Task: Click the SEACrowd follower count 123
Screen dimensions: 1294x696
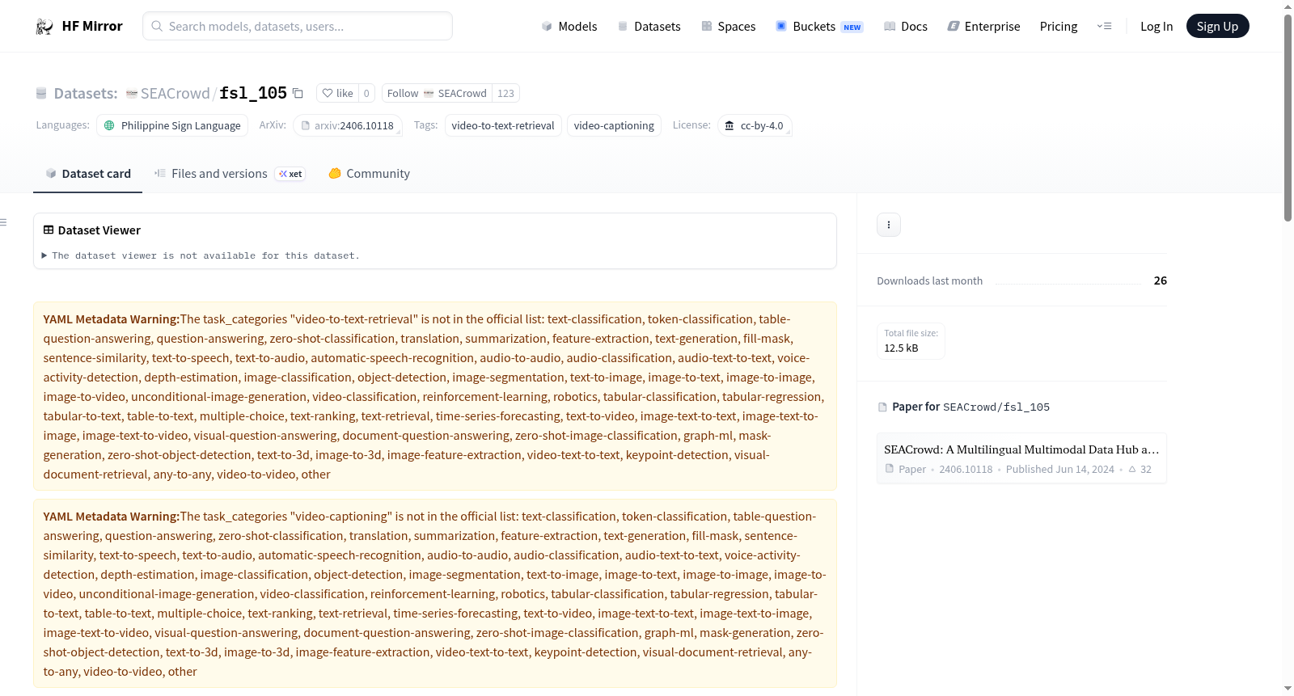Action: point(505,93)
